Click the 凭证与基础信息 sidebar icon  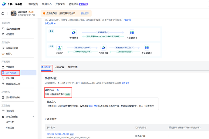[x=3, y=29]
